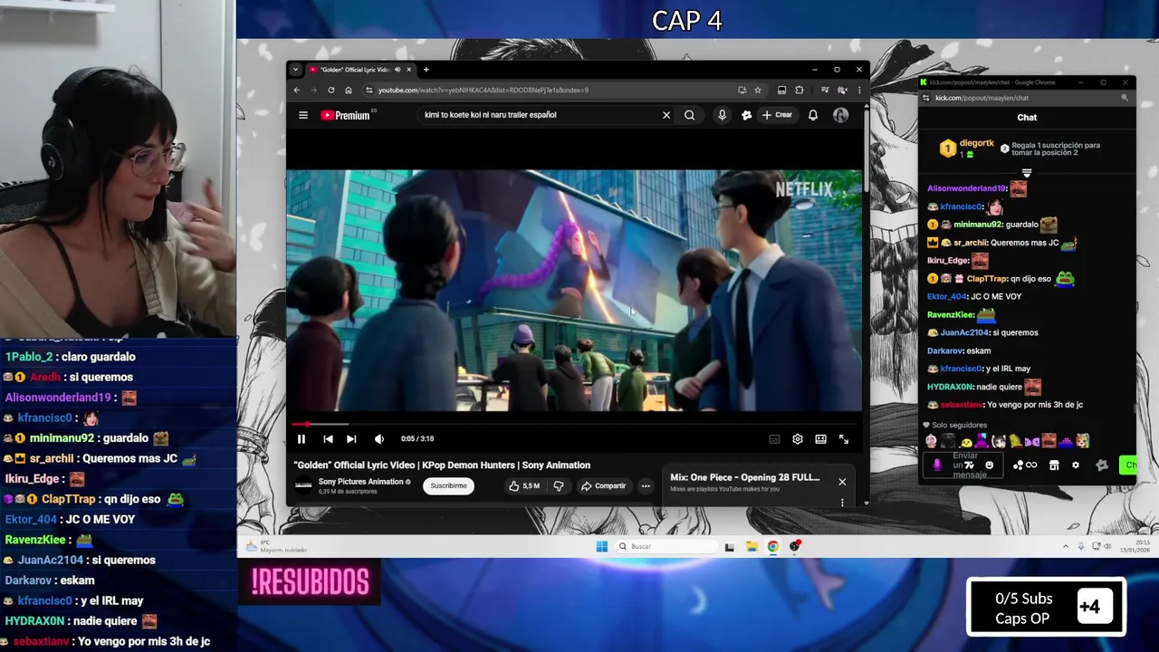Open YouTube notifications bell

tap(813, 115)
